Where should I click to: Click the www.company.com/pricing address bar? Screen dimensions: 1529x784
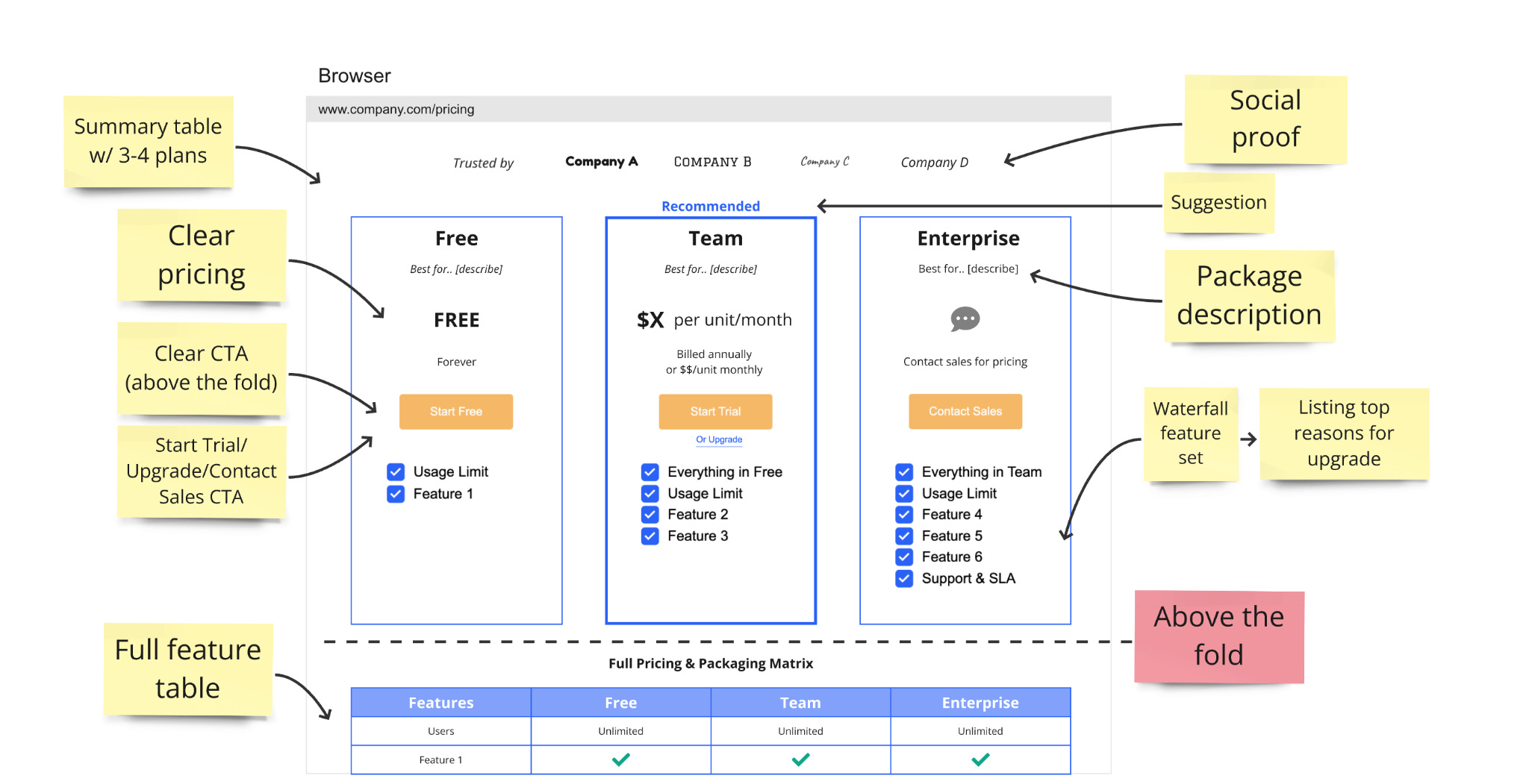pos(709,109)
